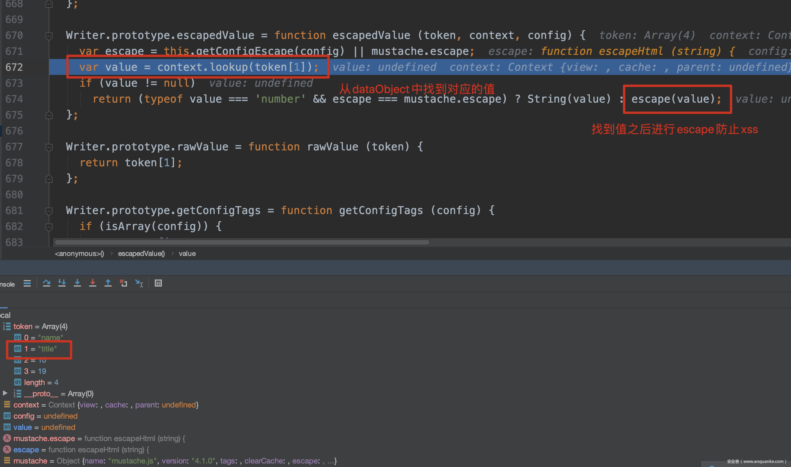The image size is (791, 467).
Task: Click the escapedValue() breadcrumb
Action: [x=141, y=254]
